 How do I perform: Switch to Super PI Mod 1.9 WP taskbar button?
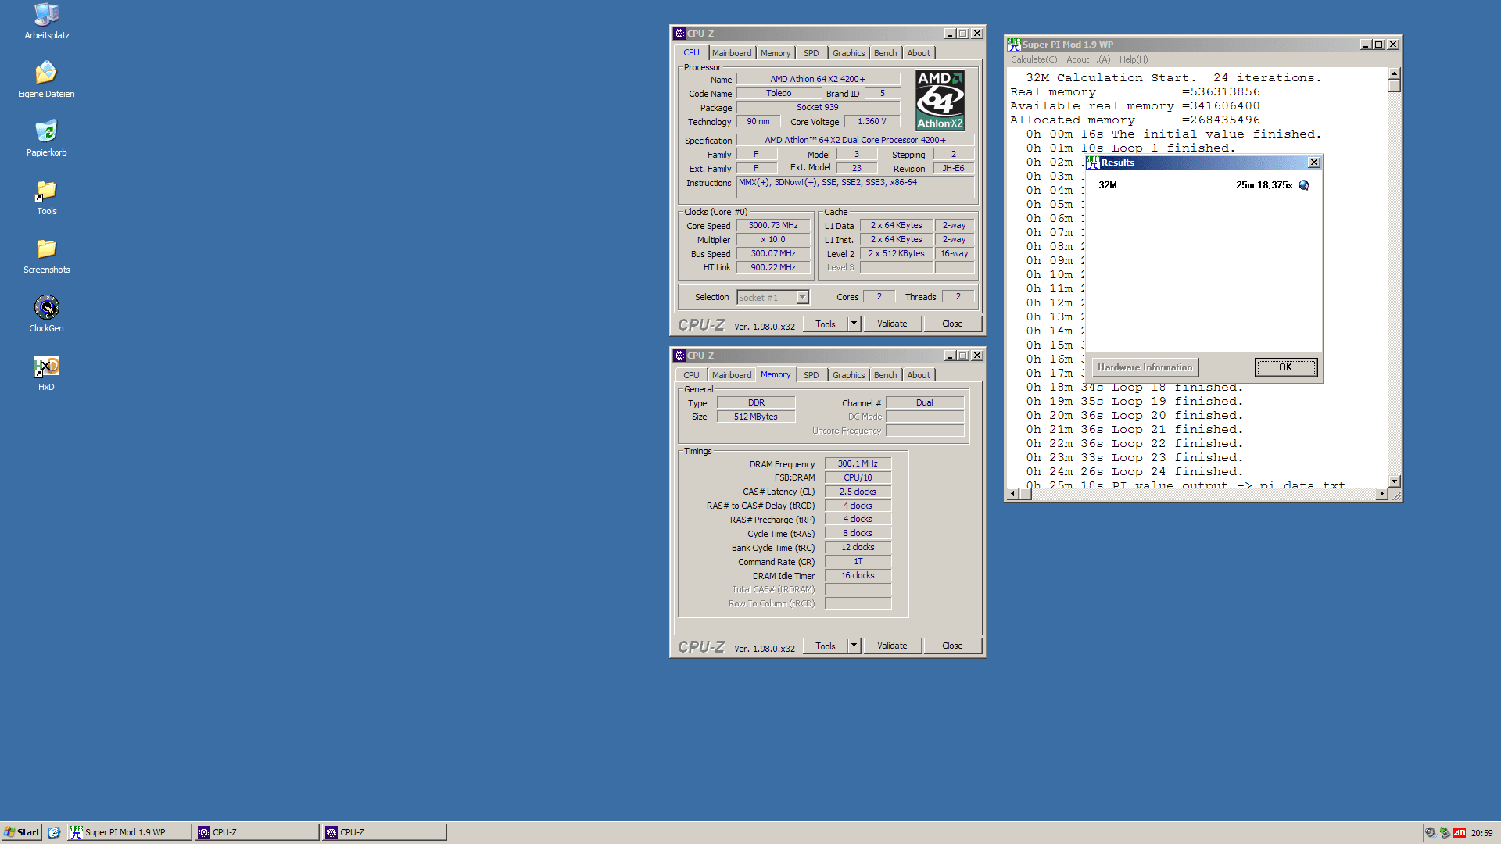[x=129, y=832]
